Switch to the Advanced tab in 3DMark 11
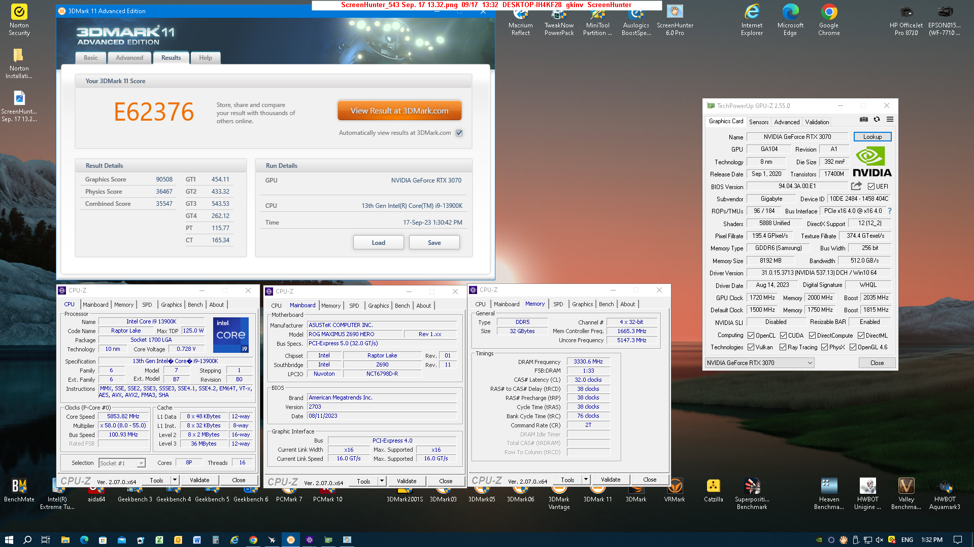Screen dimensions: 974x547 click(x=129, y=58)
